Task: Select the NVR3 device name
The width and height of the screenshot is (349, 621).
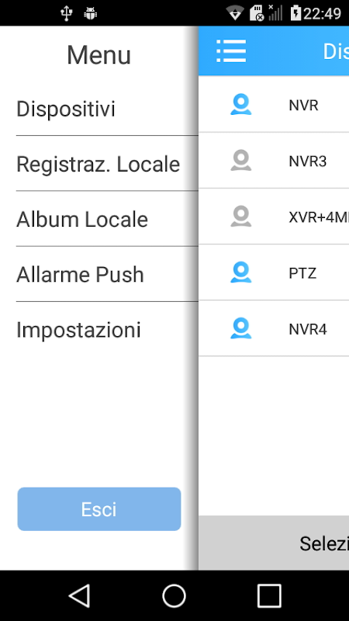Action: (308, 161)
